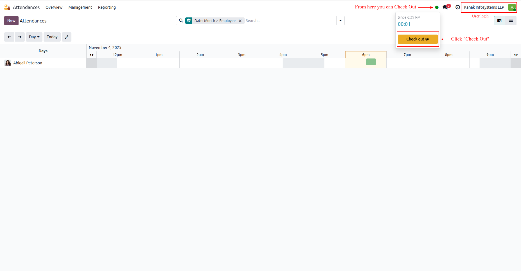Click the New button
The width and height of the screenshot is (521, 271).
[x=11, y=21]
